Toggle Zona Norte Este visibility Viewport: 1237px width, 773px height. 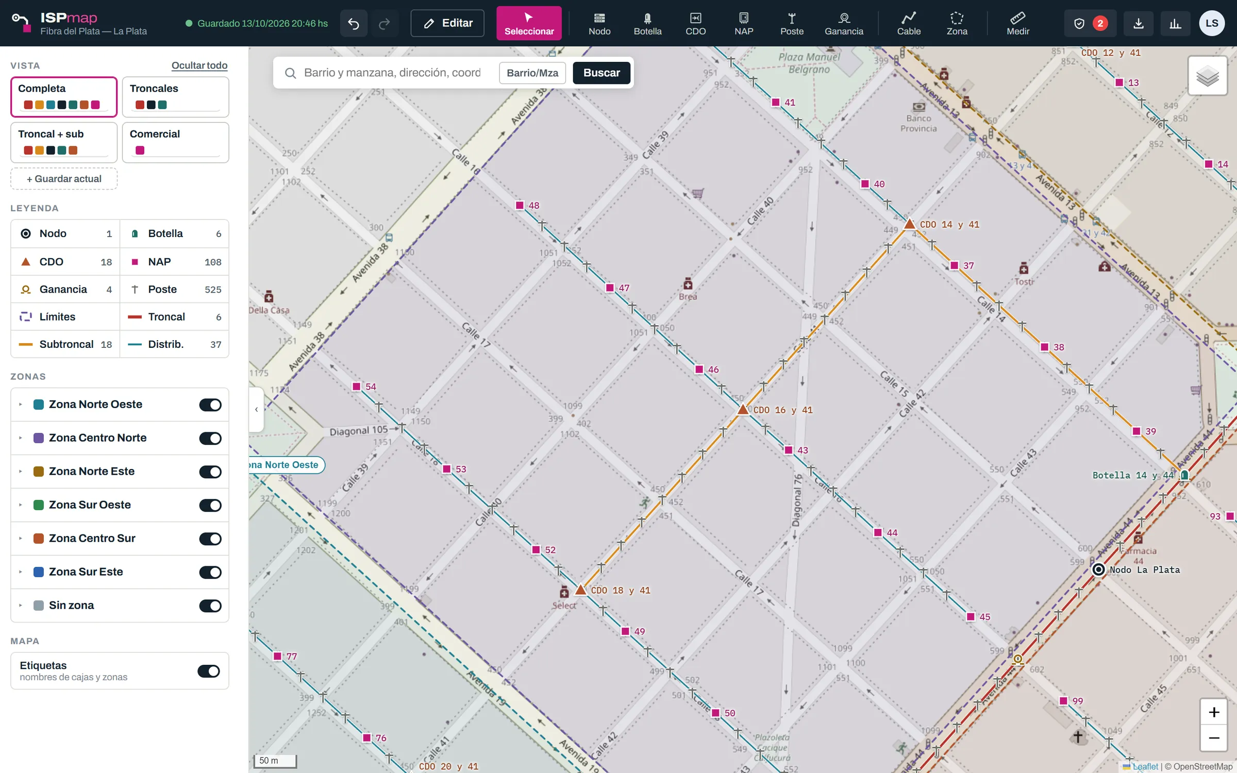pyautogui.click(x=210, y=472)
